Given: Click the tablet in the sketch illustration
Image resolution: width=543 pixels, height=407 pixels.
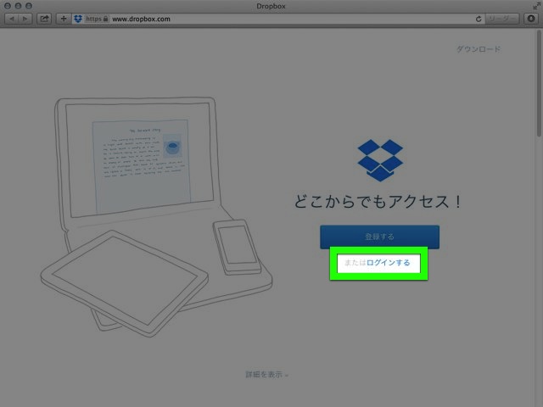Looking at the screenshot, I should point(125,283).
